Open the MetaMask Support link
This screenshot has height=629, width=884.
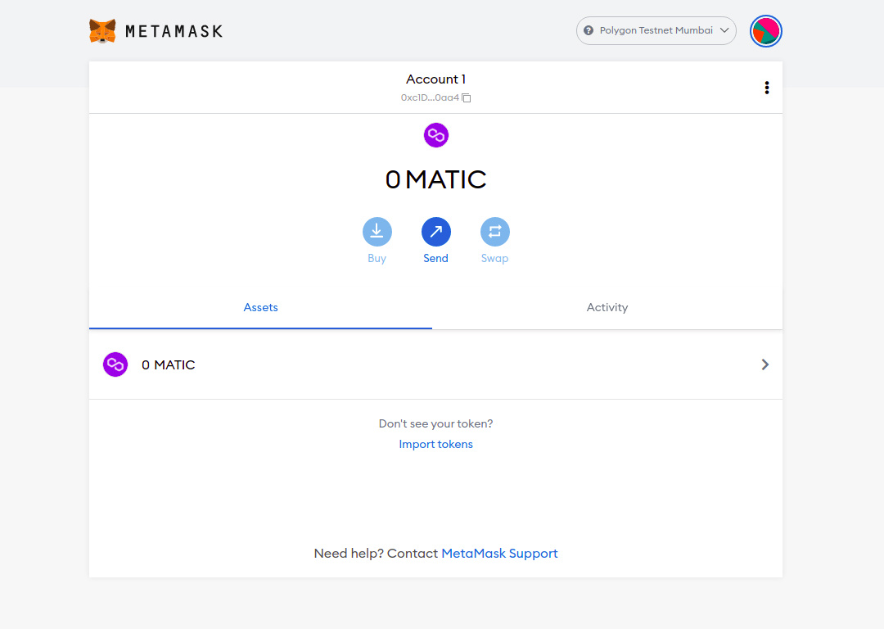point(499,554)
